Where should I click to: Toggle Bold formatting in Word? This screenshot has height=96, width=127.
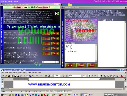click(89, 76)
